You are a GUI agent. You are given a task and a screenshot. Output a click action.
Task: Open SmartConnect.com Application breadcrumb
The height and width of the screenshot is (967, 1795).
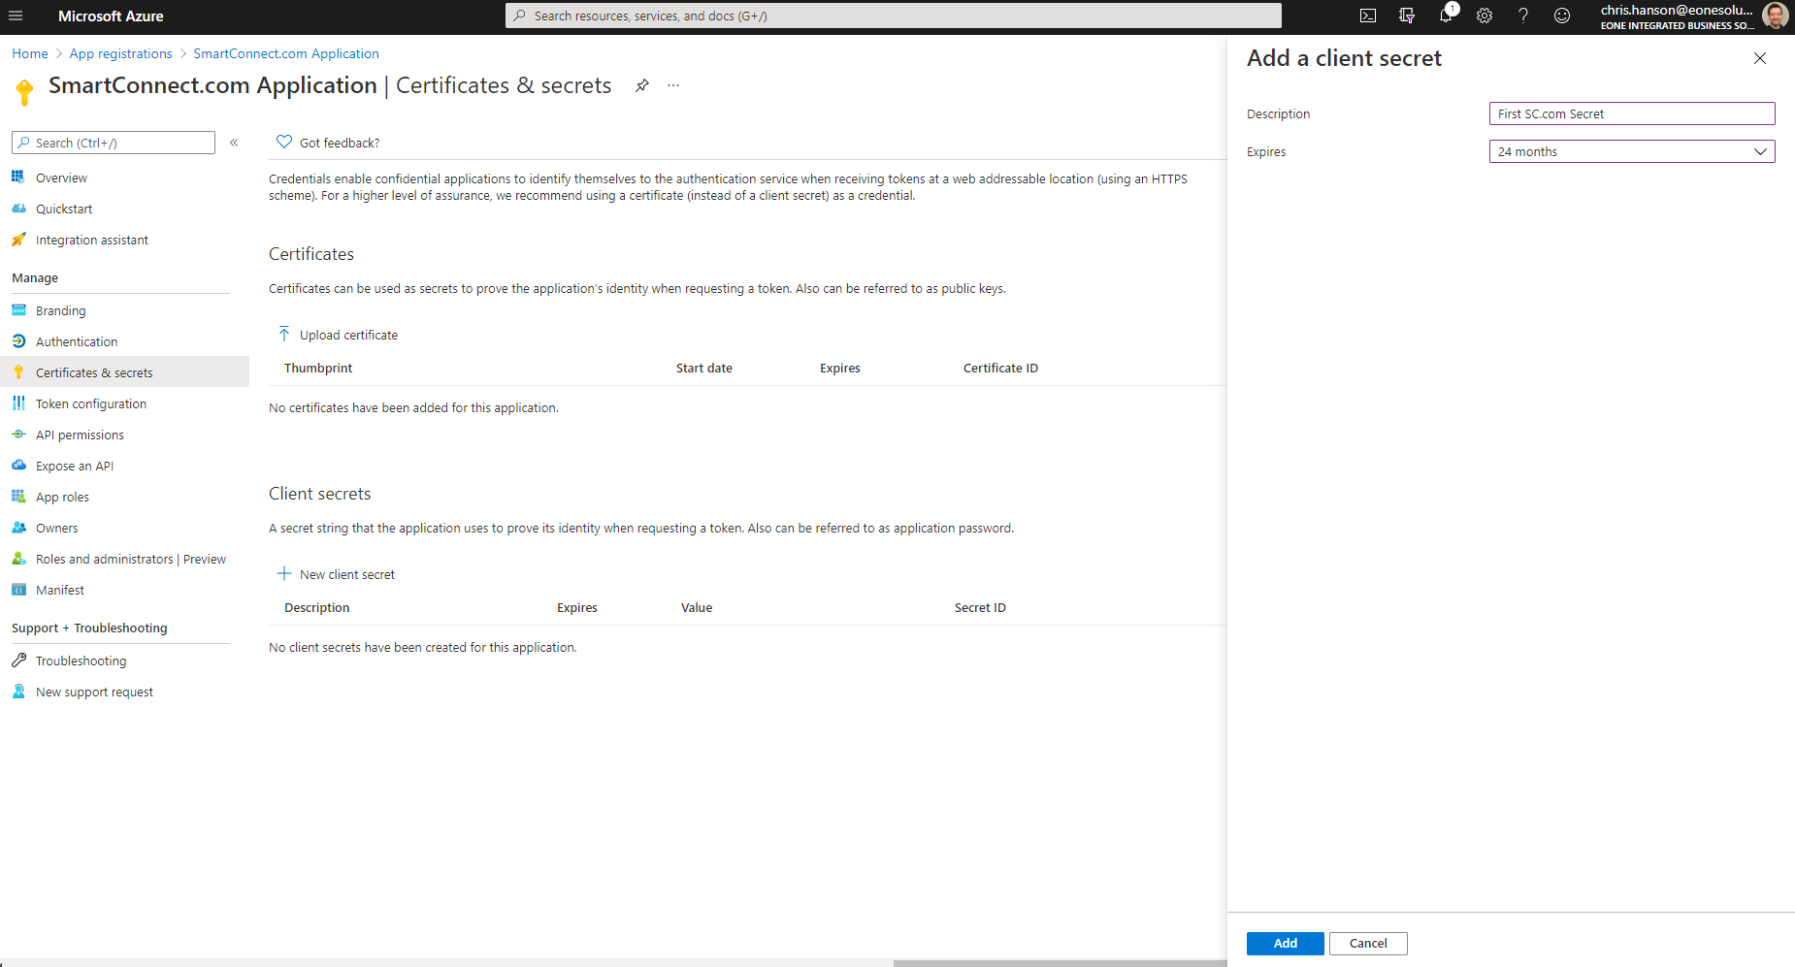286,53
